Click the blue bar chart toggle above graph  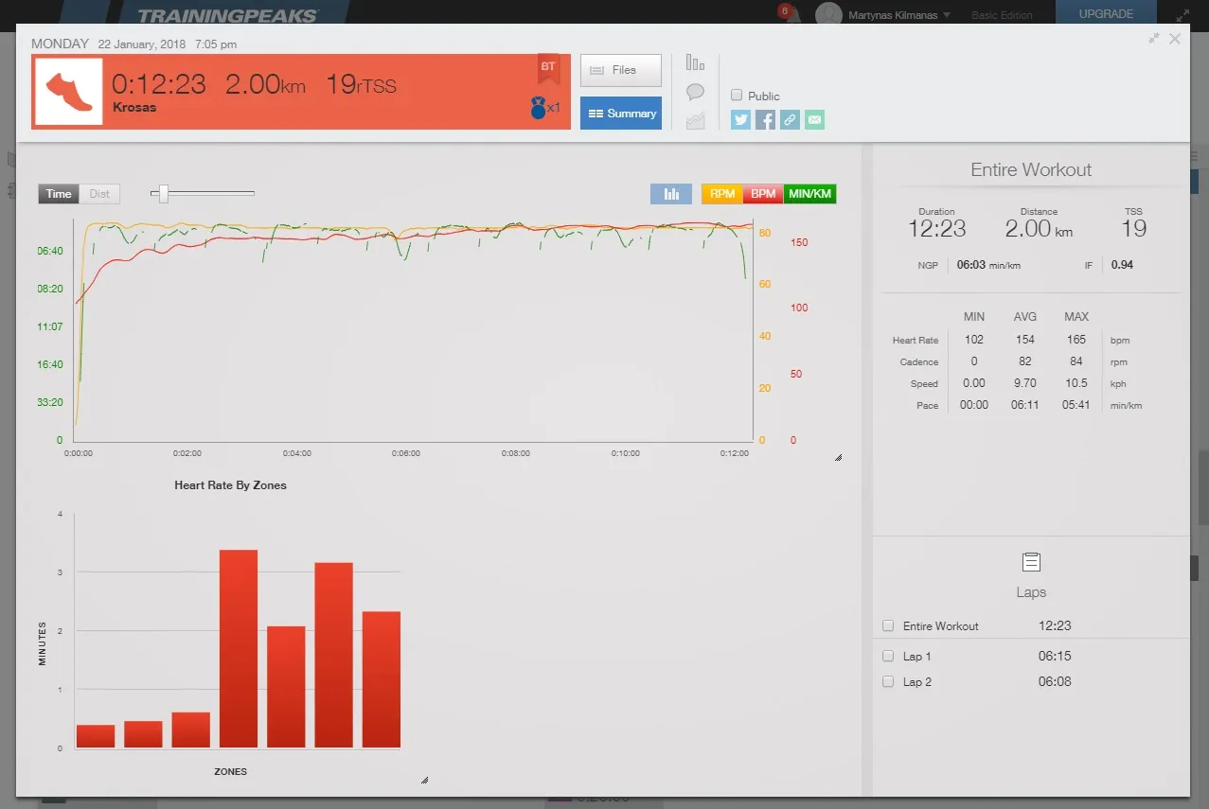[x=671, y=194]
